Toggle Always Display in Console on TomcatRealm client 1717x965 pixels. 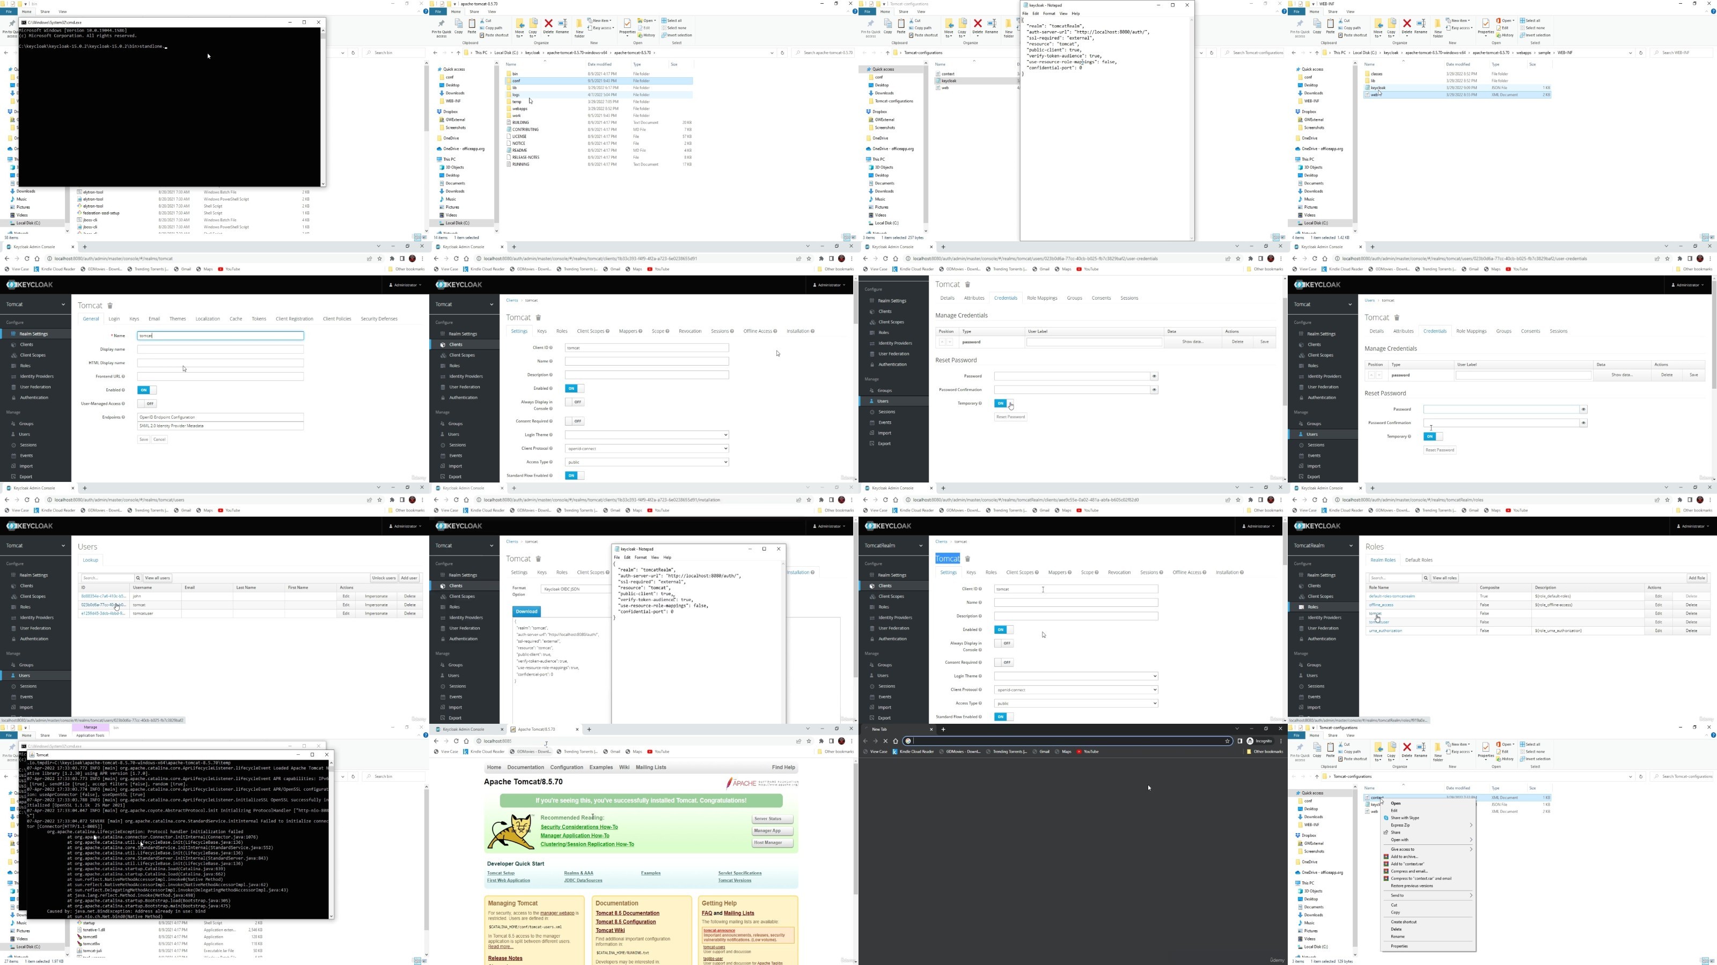1004,643
